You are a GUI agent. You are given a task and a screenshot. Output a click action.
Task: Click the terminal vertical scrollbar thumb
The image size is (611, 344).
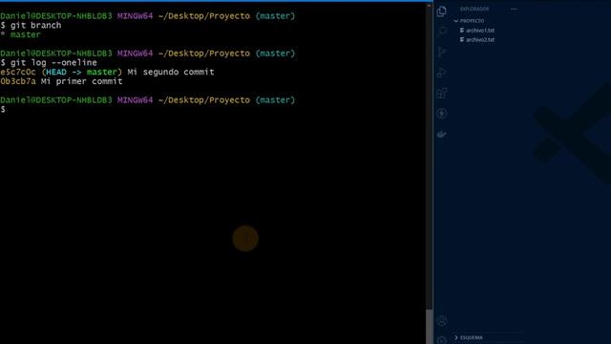point(430,327)
